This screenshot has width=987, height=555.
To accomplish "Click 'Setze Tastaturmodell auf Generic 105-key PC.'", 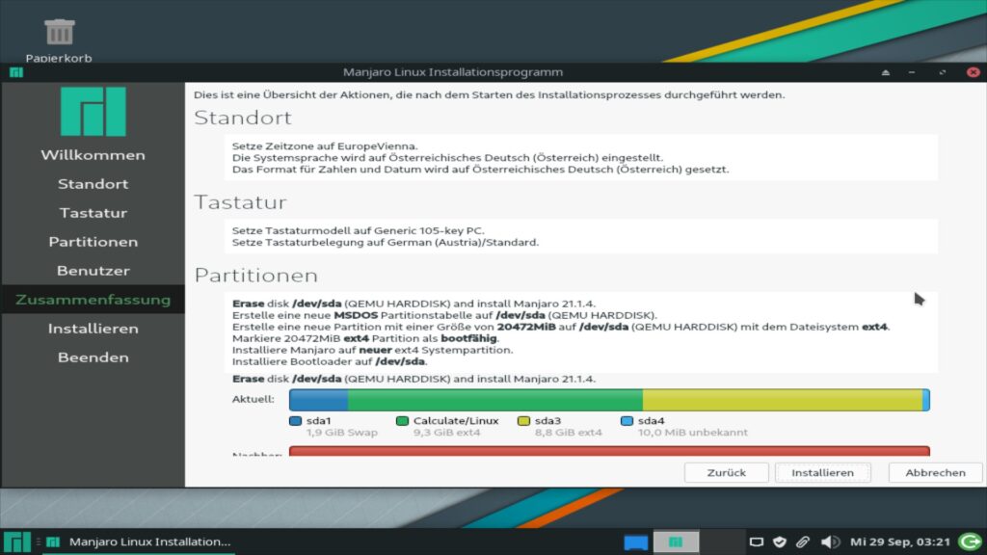I will [359, 230].
